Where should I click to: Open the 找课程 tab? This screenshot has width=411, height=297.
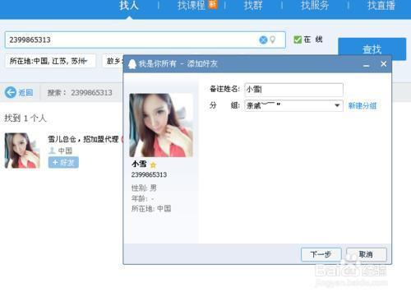click(x=192, y=6)
